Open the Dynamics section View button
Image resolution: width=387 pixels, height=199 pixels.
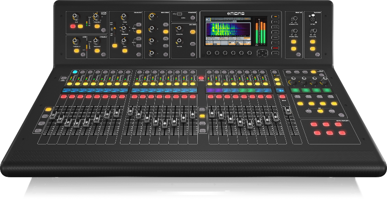[104, 55]
